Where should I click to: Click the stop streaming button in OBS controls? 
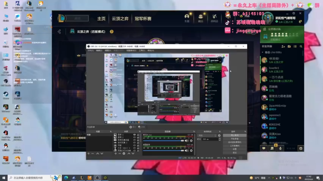point(235,135)
